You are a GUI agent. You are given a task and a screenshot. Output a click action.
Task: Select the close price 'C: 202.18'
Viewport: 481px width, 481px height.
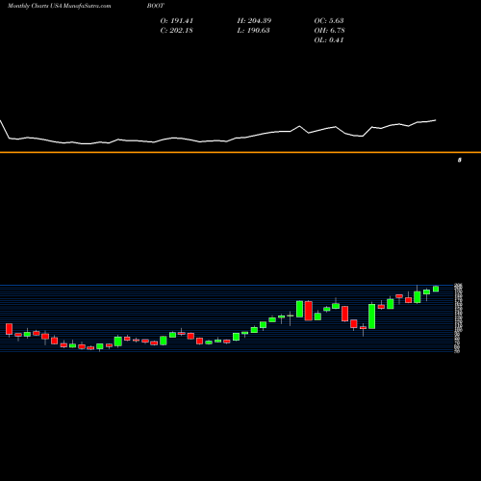pyautogui.click(x=176, y=31)
